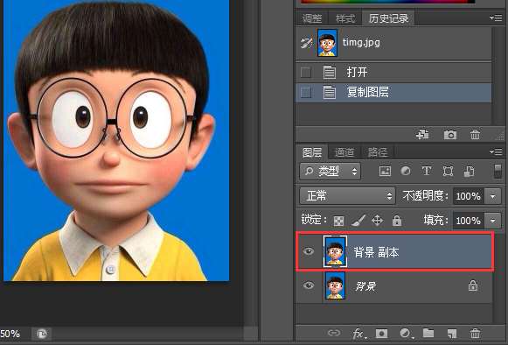Click the lock icon on 背景 layer
Screen dimensions: 508x345
[473, 285]
